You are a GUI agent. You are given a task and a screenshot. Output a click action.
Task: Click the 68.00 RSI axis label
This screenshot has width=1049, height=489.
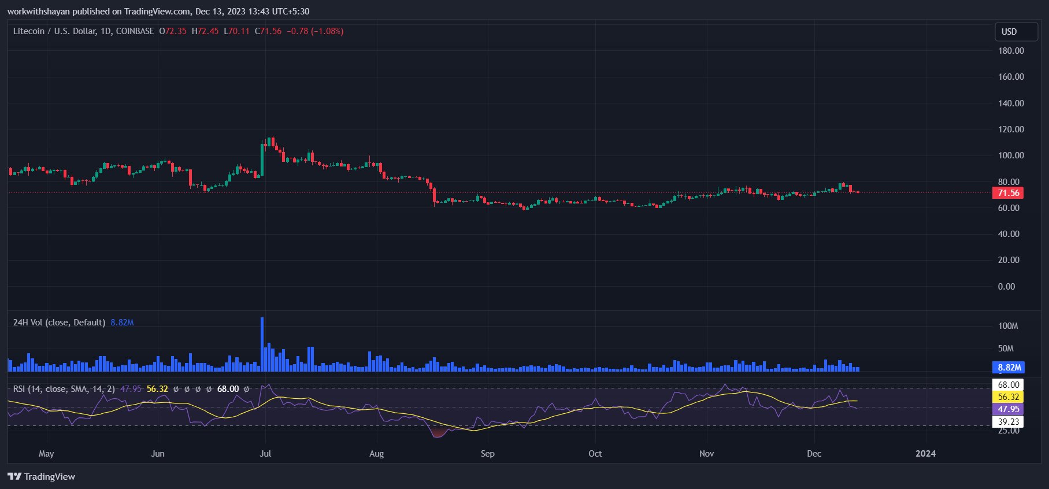[x=1008, y=385]
